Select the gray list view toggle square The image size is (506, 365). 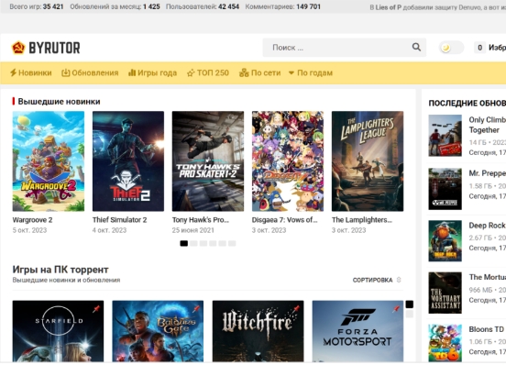[409, 314]
